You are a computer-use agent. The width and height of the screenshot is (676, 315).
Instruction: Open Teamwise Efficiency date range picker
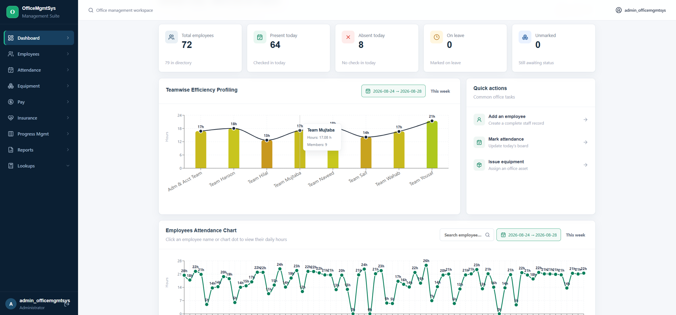[x=393, y=91]
